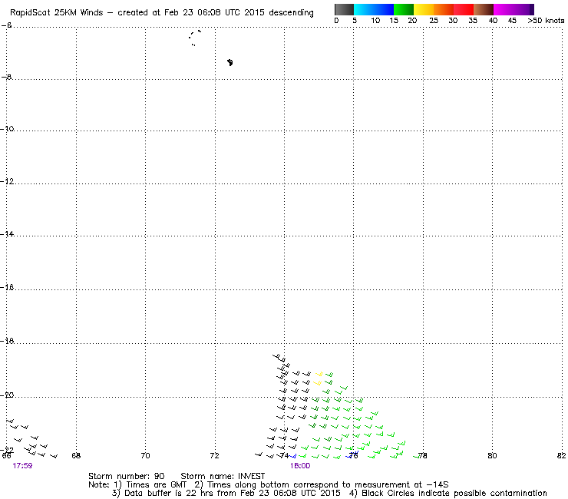Image resolution: width=568 pixels, height=499 pixels.
Task: Click the upper yellow wind barb
Action: [319, 374]
